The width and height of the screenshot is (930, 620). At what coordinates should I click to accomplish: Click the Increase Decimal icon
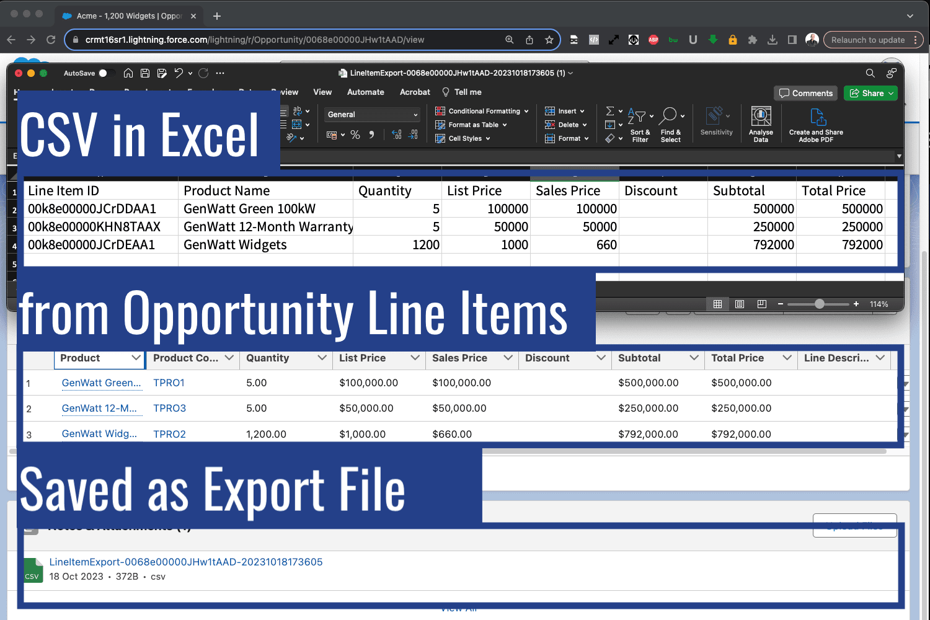click(397, 135)
